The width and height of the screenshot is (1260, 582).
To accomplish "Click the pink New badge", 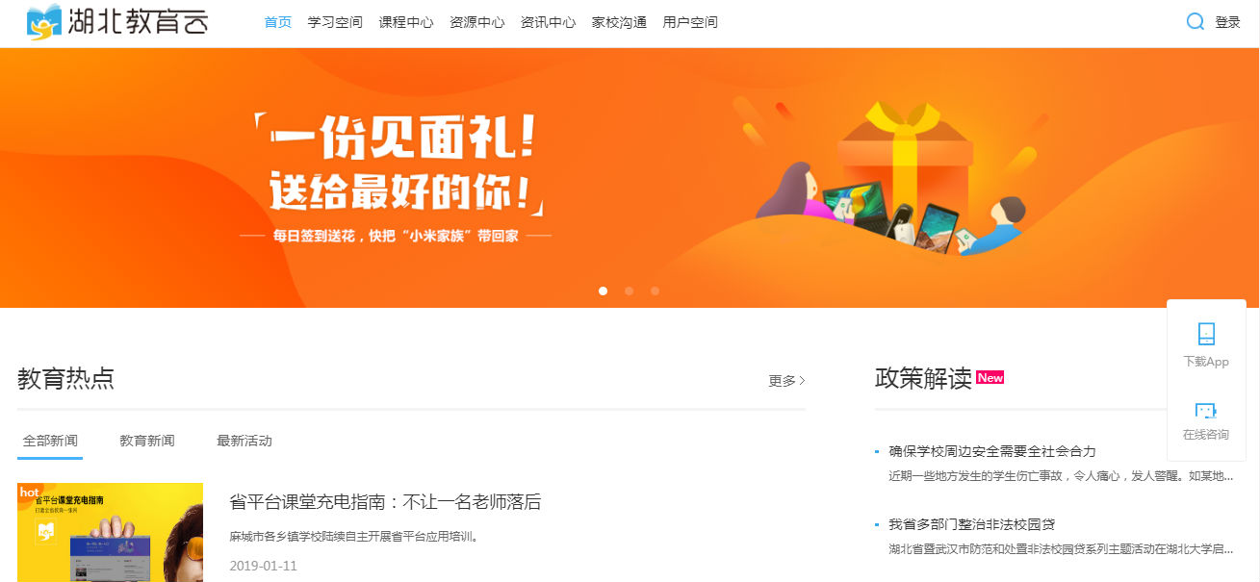I will 990,378.
